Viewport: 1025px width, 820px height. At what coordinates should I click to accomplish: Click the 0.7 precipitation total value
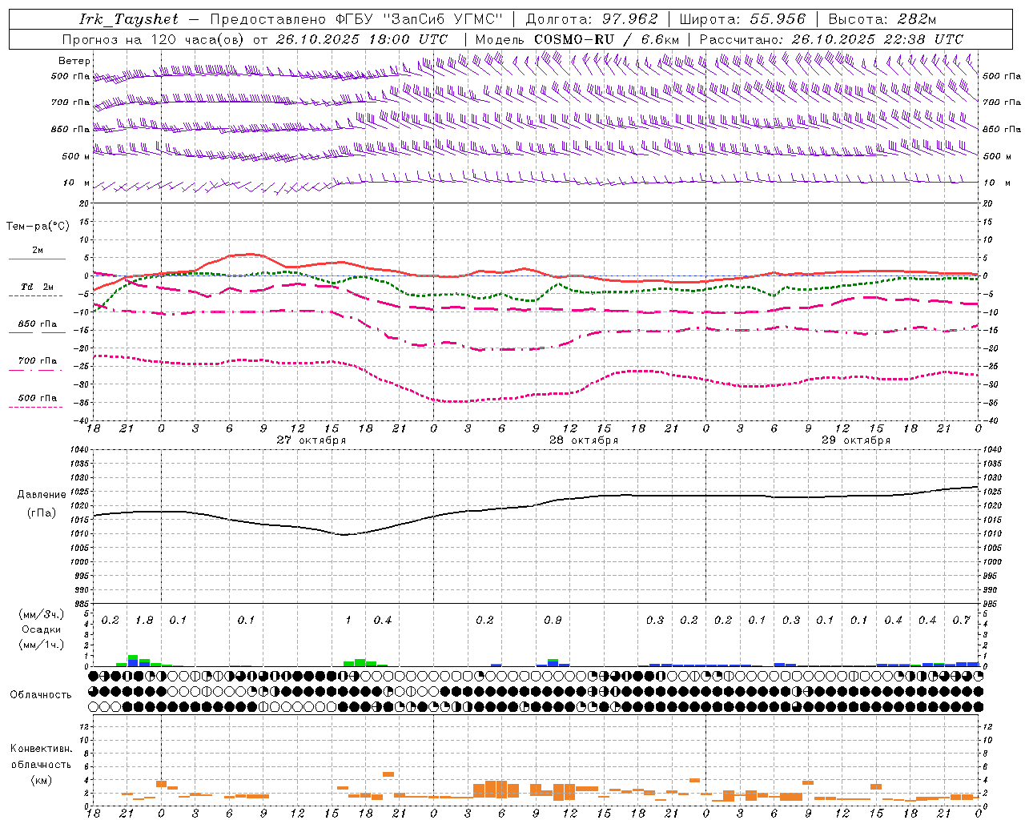[962, 621]
